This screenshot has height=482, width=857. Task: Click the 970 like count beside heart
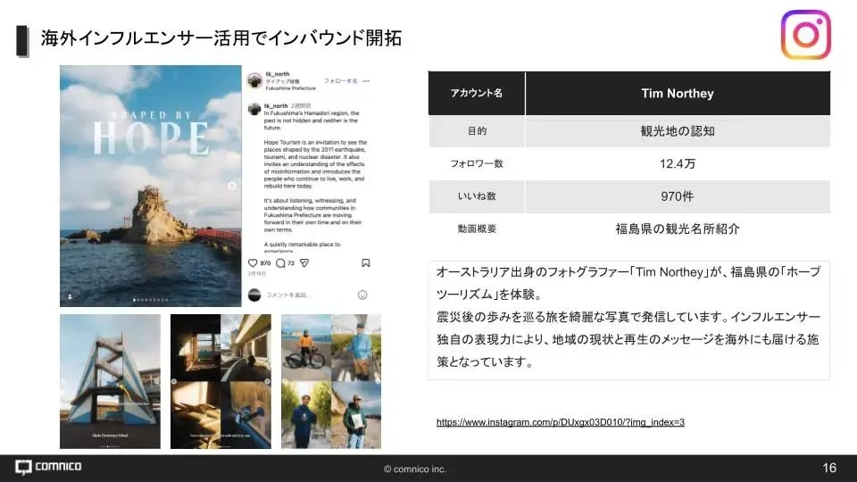pyautogui.click(x=265, y=262)
